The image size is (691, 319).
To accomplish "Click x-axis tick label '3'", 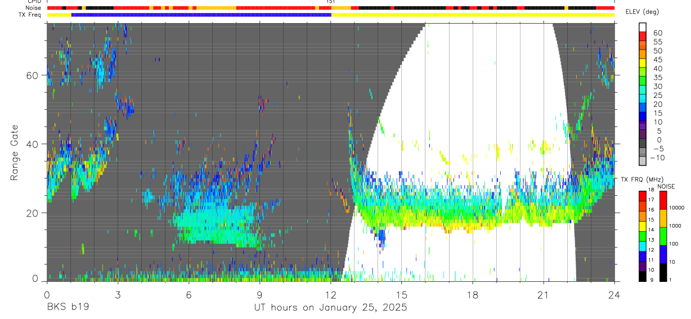I will pos(118,295).
